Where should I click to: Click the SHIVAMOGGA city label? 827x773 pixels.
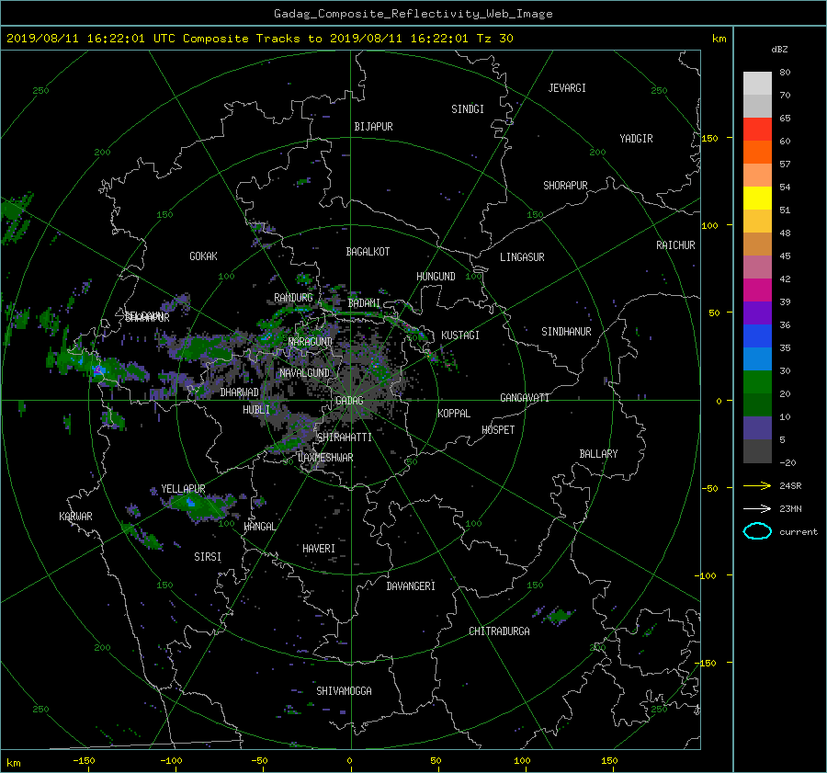coord(344,690)
